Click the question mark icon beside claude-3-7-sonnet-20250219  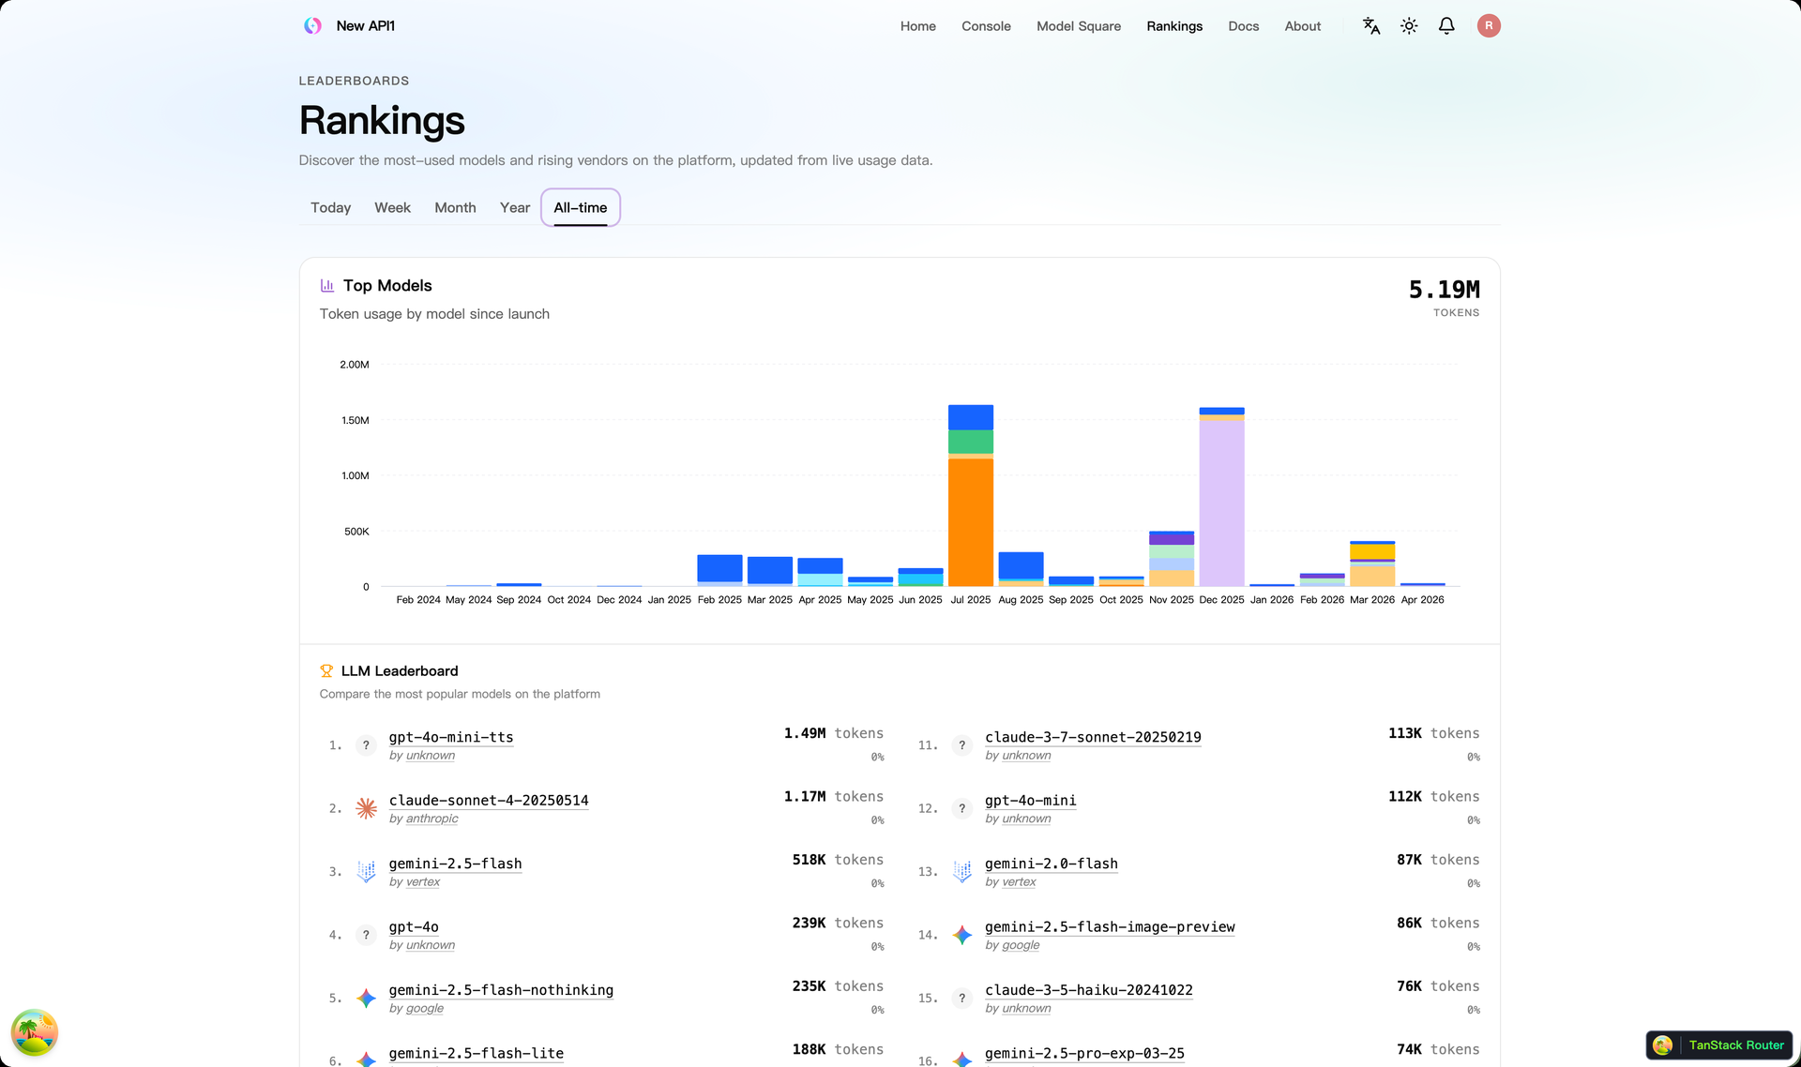(961, 745)
